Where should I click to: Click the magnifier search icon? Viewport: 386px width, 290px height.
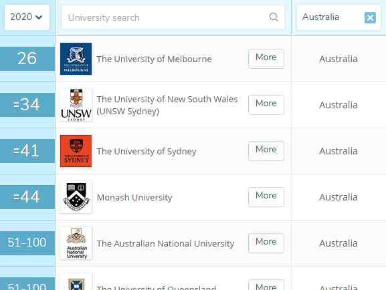click(274, 17)
